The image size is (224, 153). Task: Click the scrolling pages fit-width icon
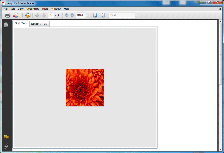coord(95,15)
